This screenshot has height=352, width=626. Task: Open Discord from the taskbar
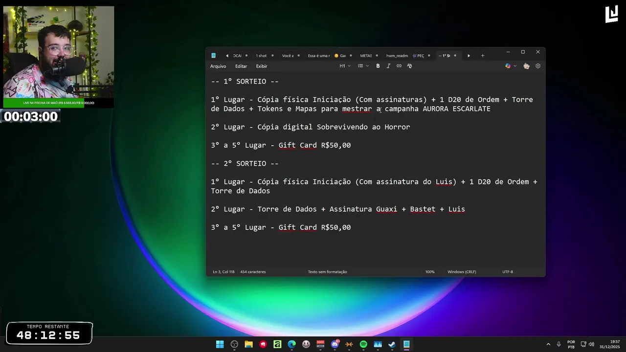click(x=335, y=344)
